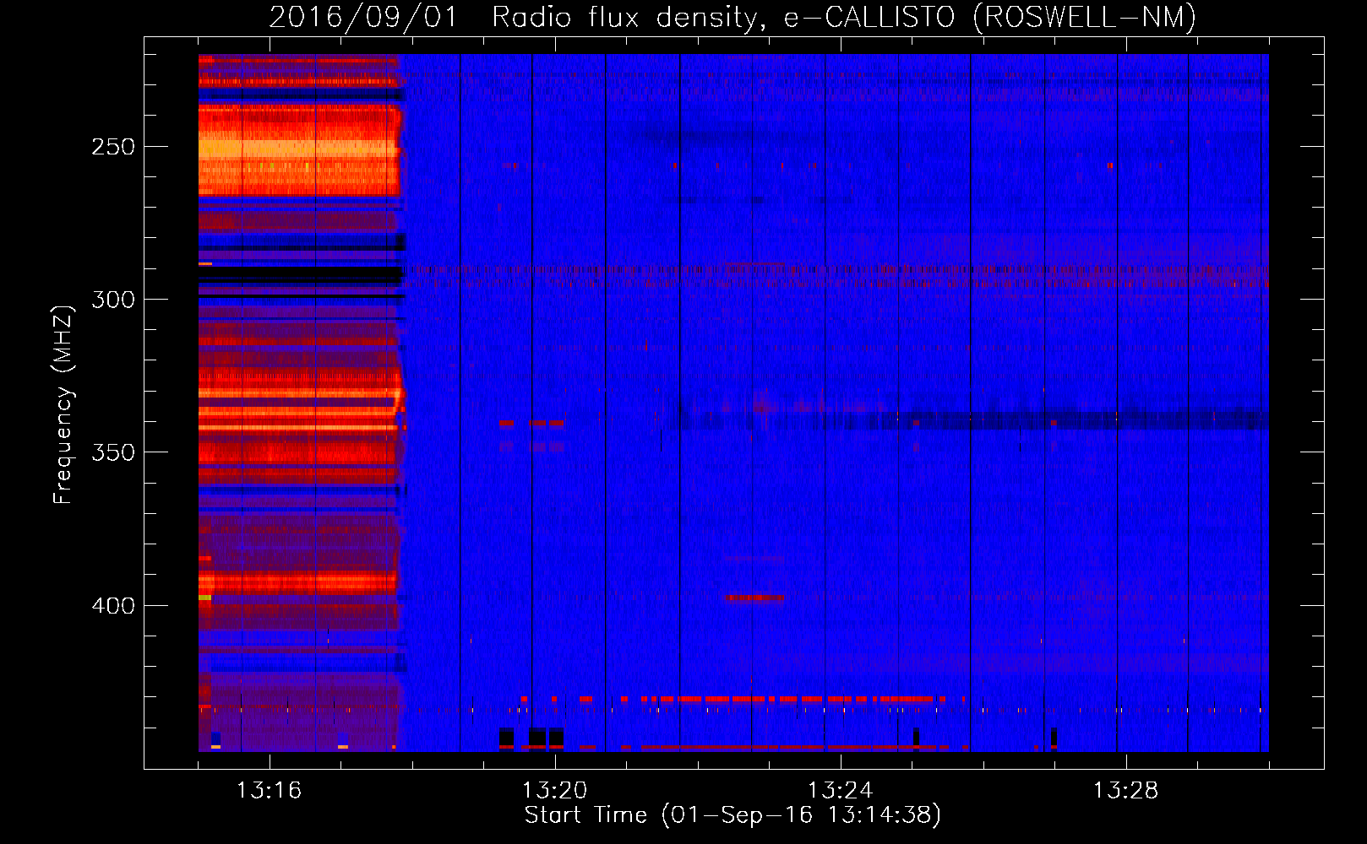Click the 250 frequency tick label
1367x844 pixels.
[113, 147]
